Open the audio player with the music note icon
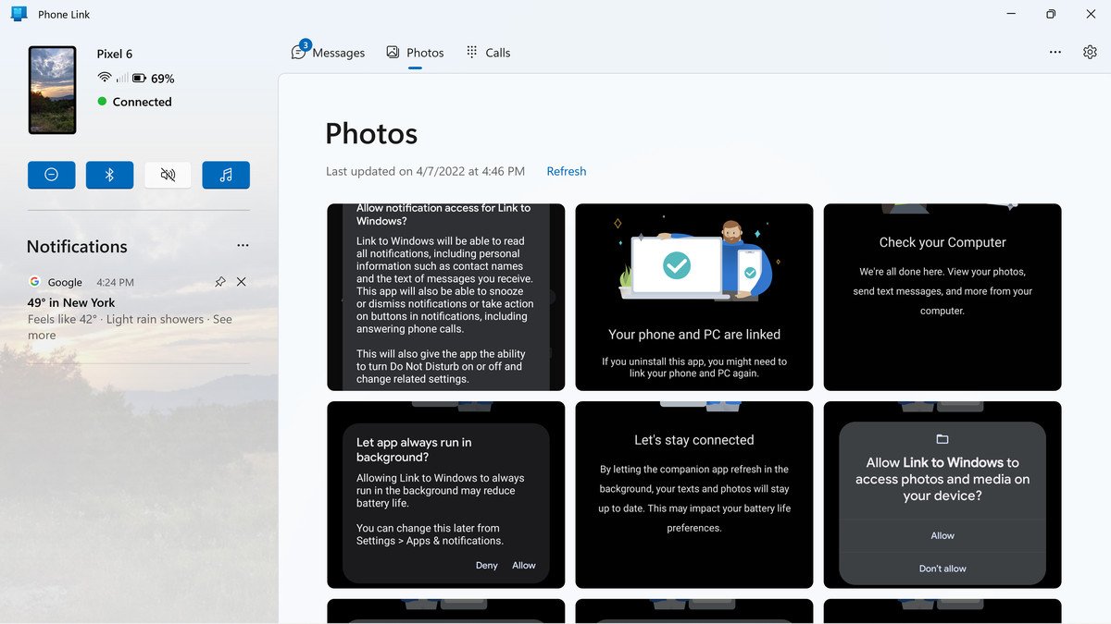The height and width of the screenshot is (624, 1111). [226, 175]
